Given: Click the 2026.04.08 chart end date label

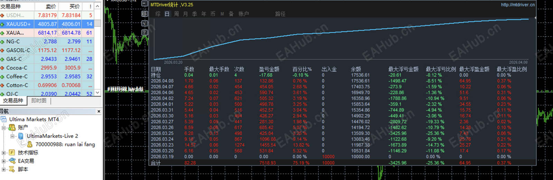Looking at the screenshot, I should click(x=518, y=62).
